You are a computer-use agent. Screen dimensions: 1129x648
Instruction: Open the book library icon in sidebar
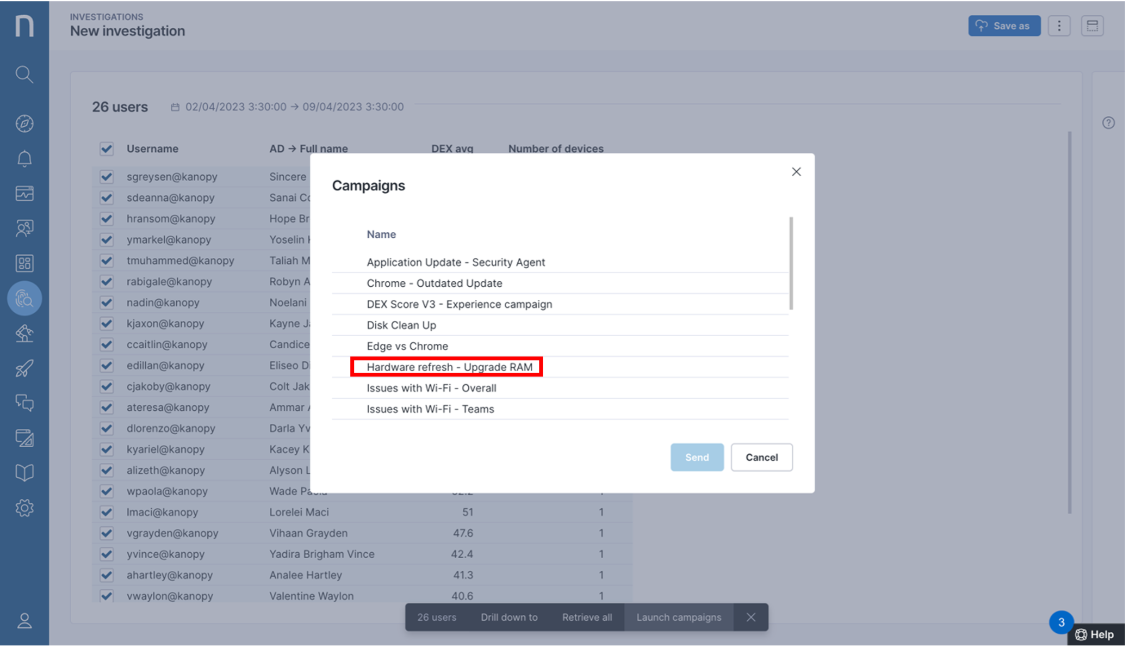[x=24, y=472]
